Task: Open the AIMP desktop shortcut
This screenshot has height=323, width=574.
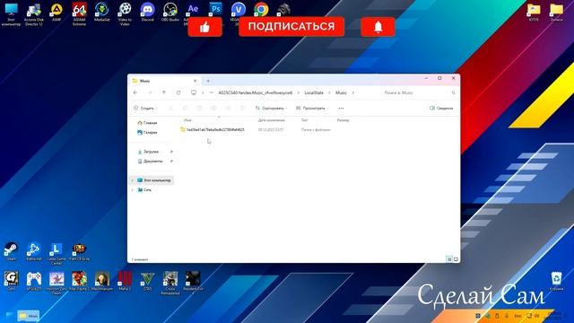Action: click(57, 13)
